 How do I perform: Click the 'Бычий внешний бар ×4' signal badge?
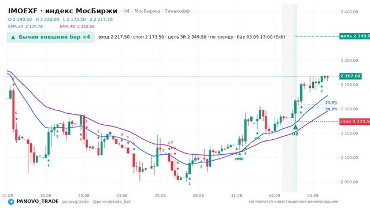(x=51, y=37)
